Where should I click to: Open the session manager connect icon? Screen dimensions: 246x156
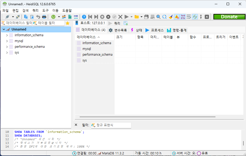(x=7, y=17)
